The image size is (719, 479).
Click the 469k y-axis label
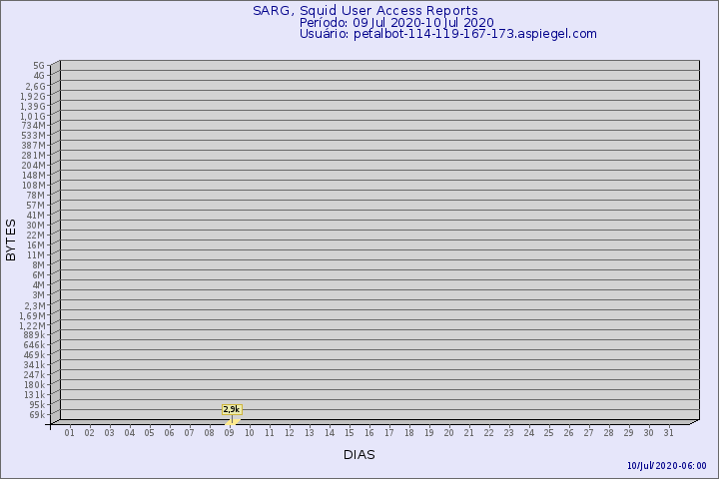click(x=34, y=355)
